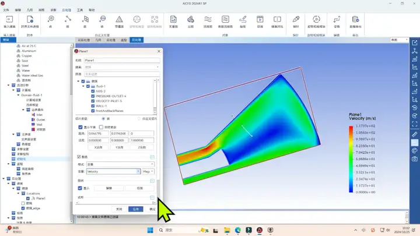Open the time-series file selection tool
The width and height of the screenshot is (420, 236).
point(30,22)
